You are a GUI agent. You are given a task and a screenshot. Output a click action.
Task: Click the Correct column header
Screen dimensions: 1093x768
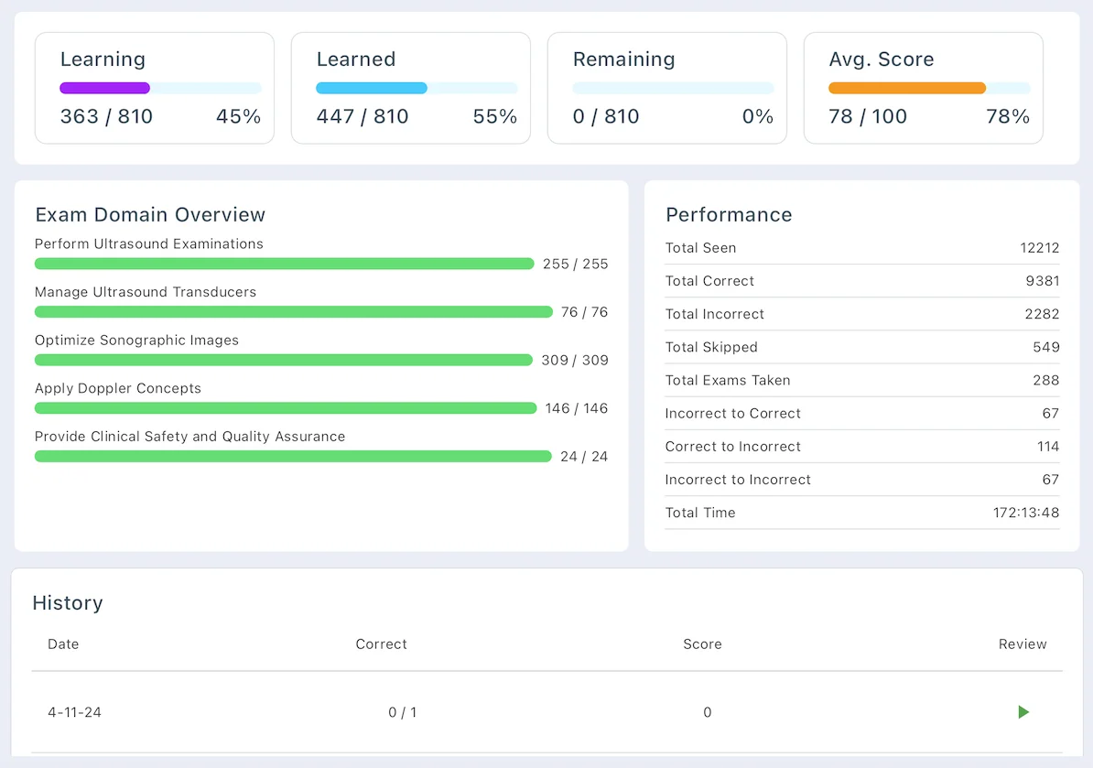(x=382, y=644)
